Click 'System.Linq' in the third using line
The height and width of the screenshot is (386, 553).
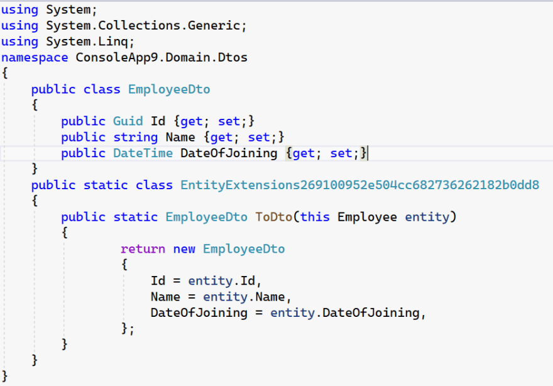[87, 41]
